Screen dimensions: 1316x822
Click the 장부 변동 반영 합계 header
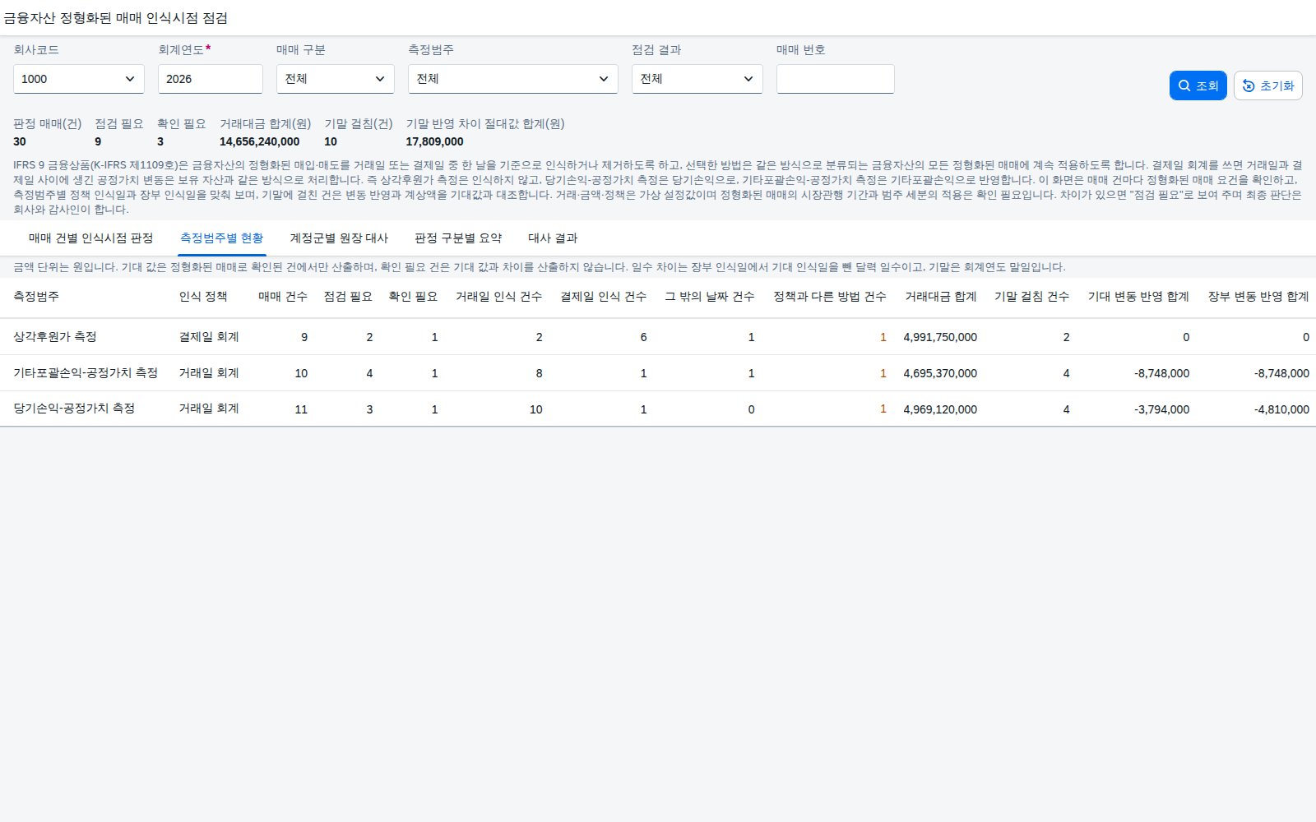coord(1258,297)
